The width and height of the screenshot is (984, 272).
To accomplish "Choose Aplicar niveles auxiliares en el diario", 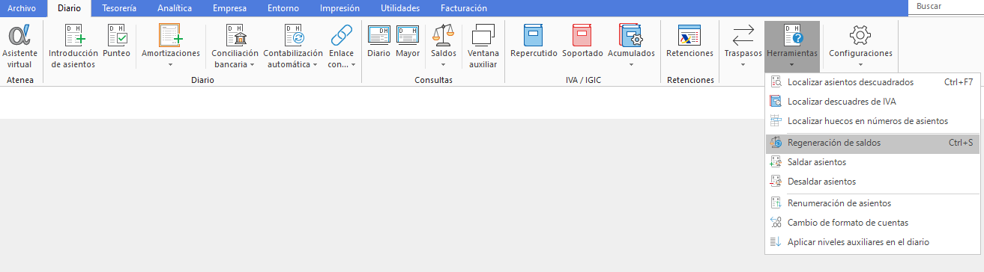I will (x=873, y=242).
